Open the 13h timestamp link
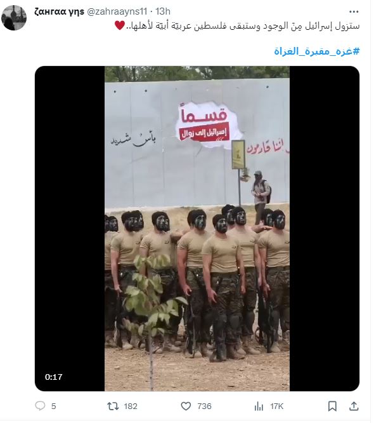The height and width of the screenshot is (423, 374). coord(163,11)
